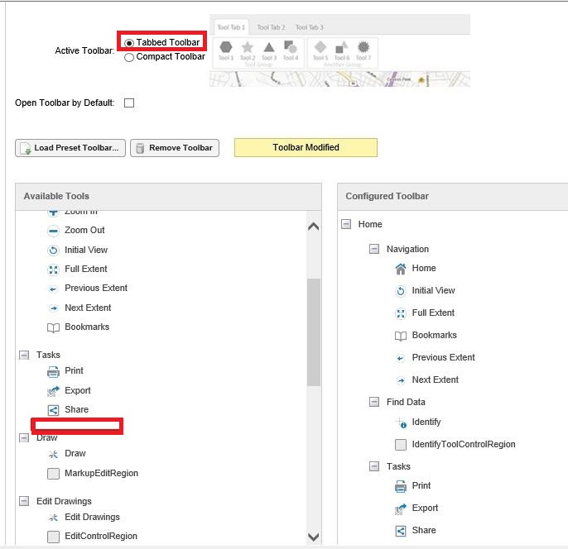Collapse Tasks group in Available Tools
The width and height of the screenshot is (568, 549).
(x=24, y=356)
